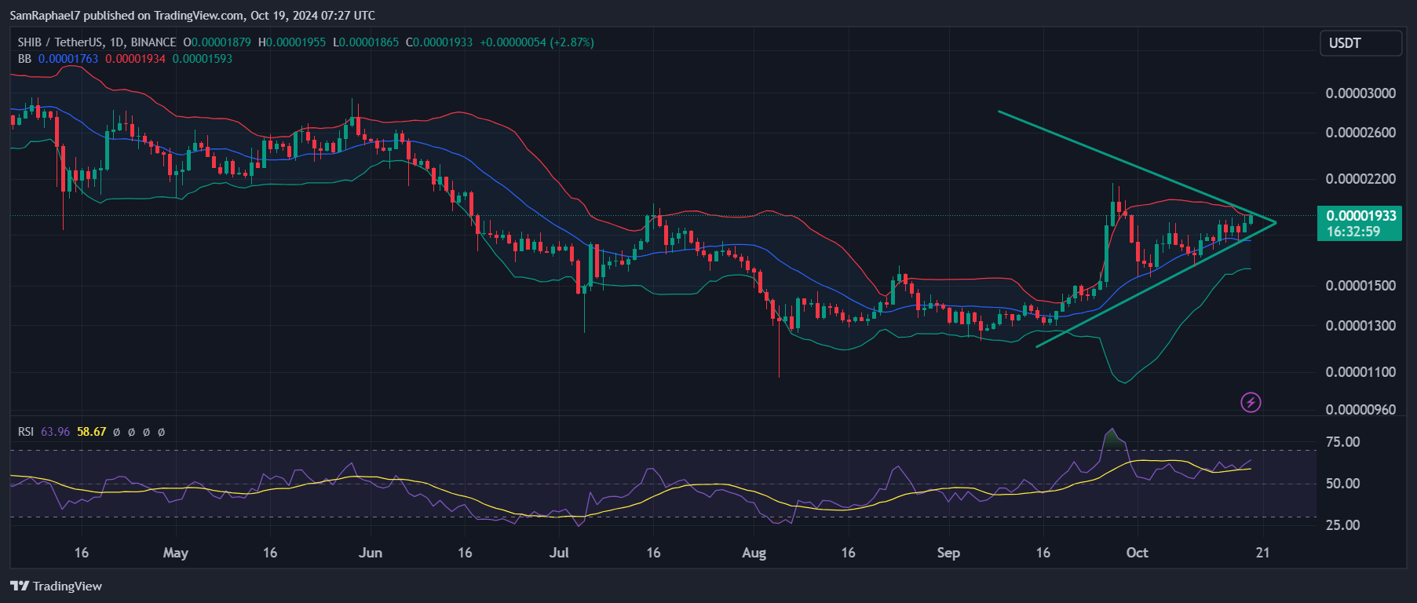Click the current price label 0.00001933
Image resolution: width=1417 pixels, height=603 pixels.
pyautogui.click(x=1361, y=215)
